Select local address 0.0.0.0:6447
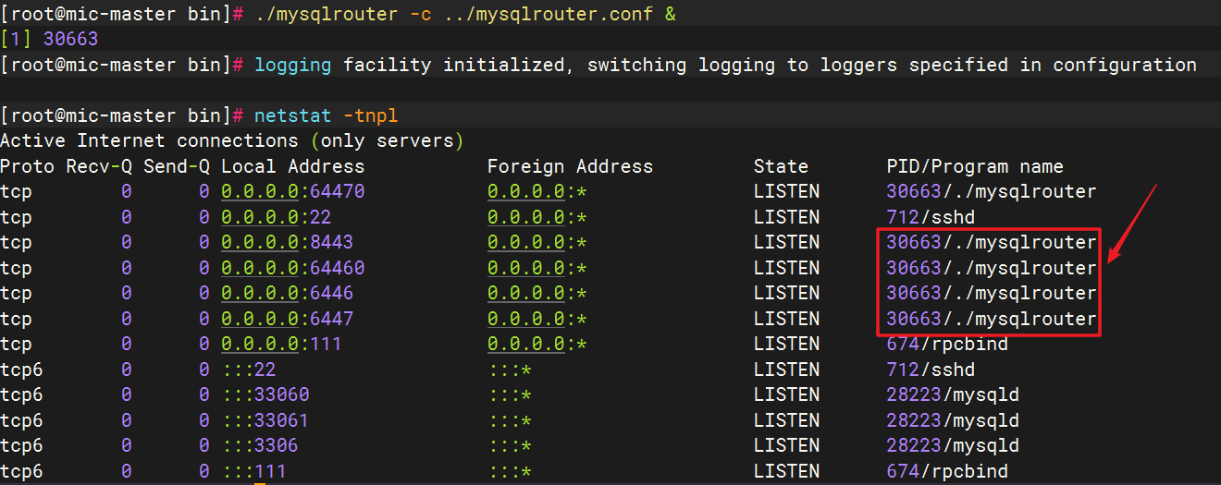Screen dimensions: 1221x485 click(288, 319)
